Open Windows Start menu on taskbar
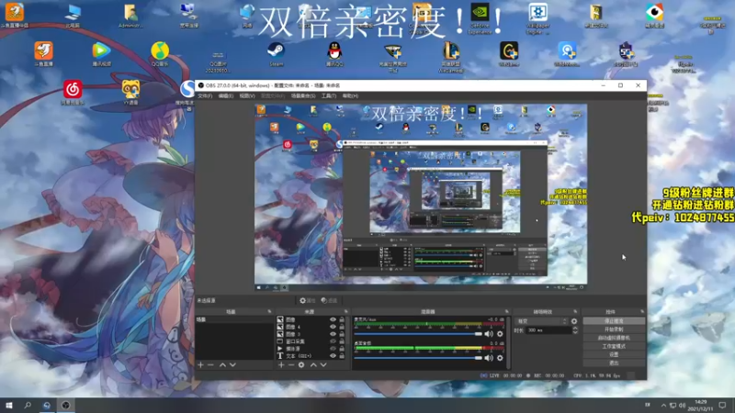Screen dimensions: 735x413 click(9, 405)
